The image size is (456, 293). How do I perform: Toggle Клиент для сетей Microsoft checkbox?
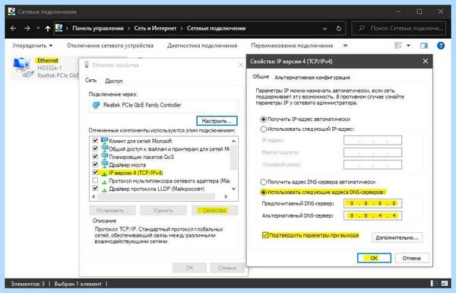pos(95,140)
